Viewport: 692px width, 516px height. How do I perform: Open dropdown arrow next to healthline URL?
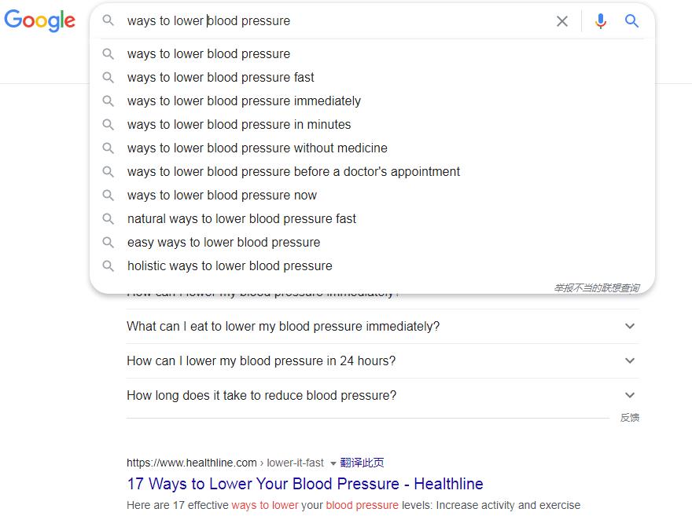(x=333, y=463)
